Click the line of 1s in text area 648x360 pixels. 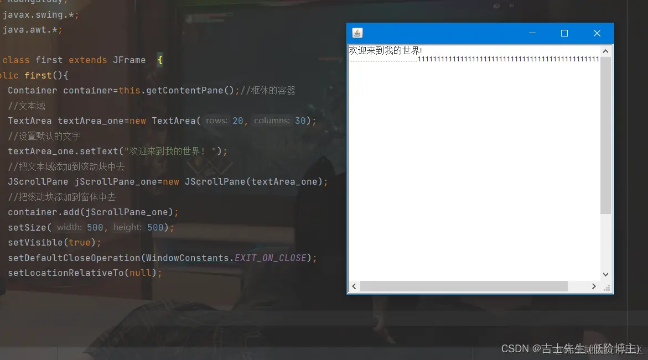point(508,60)
